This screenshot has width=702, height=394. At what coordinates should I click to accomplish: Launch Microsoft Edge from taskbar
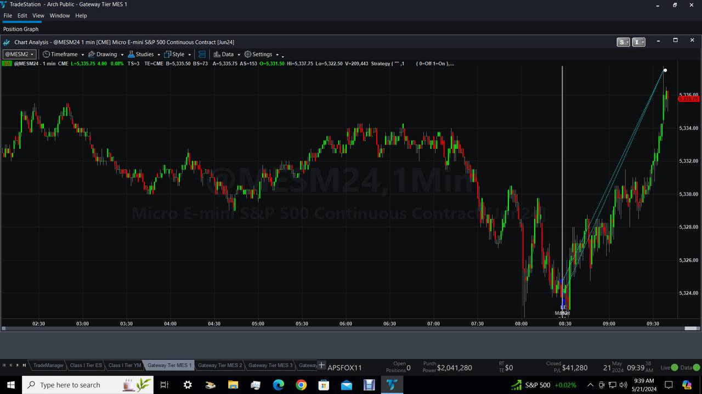click(x=279, y=385)
